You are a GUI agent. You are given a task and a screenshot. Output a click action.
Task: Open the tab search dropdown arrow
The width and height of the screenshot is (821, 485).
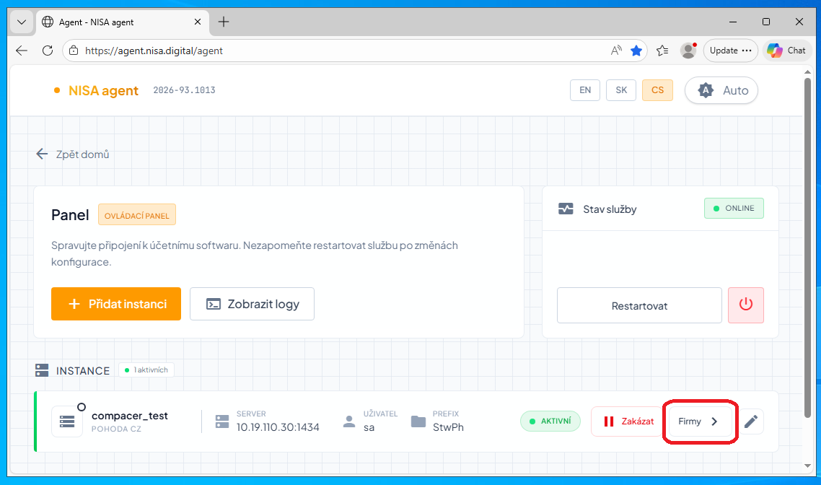tap(21, 22)
